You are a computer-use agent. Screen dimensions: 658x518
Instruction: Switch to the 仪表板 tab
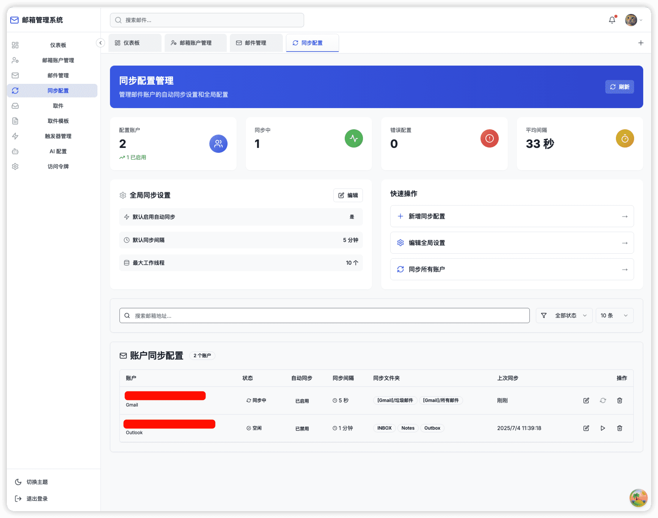tap(135, 43)
